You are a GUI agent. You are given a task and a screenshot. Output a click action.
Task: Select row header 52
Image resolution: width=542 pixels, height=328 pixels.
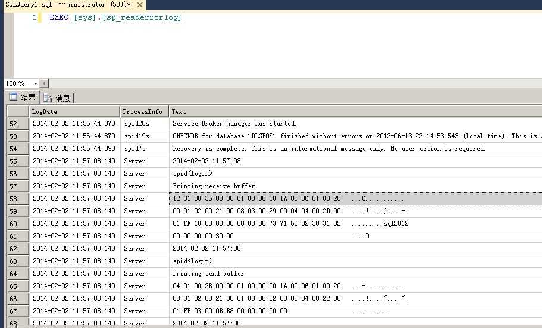[18, 124]
